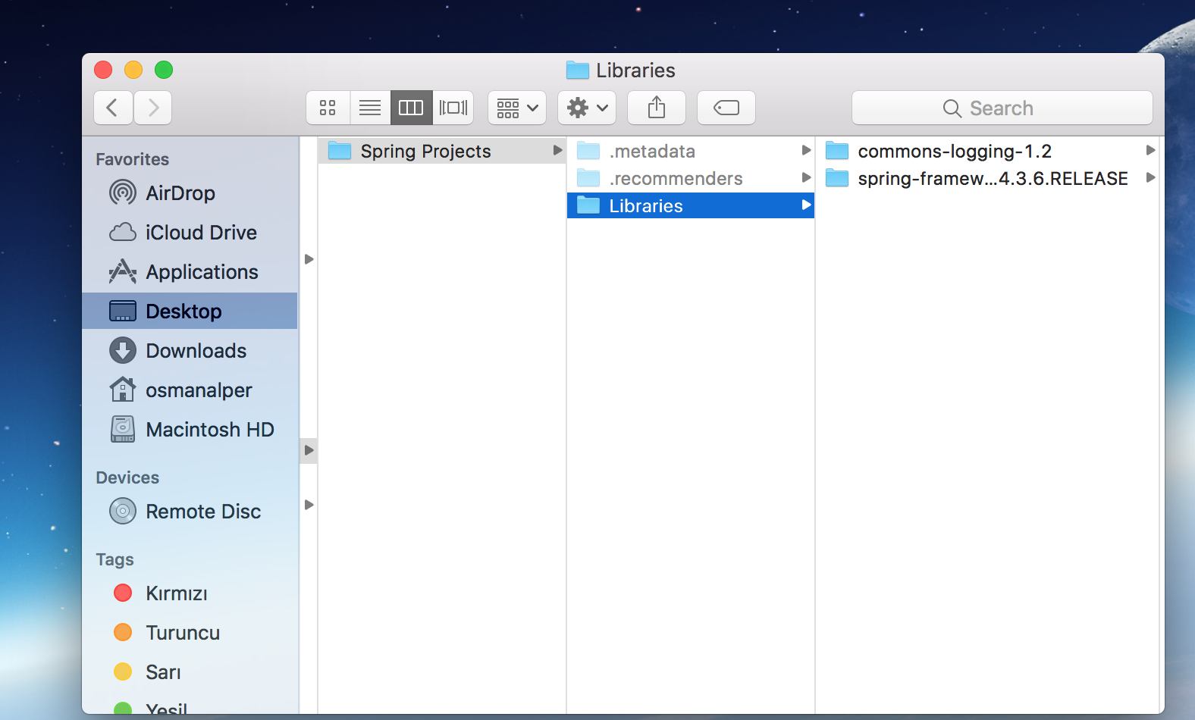Open AirDrop from the sidebar
This screenshot has height=720, width=1195.
click(190, 193)
